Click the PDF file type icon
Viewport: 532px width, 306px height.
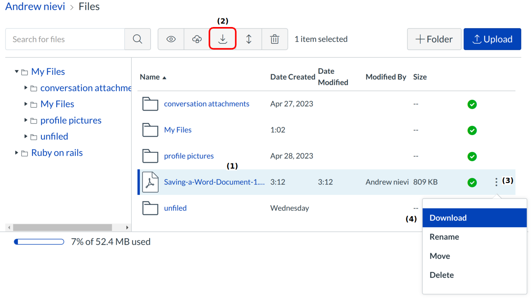150,182
